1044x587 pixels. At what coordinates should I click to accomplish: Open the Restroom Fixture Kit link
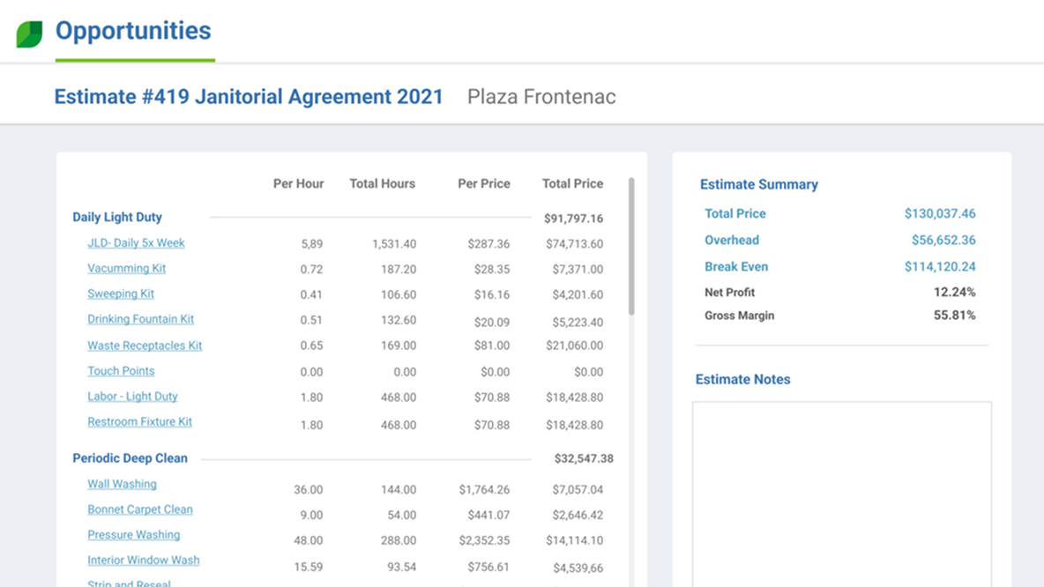coord(139,422)
